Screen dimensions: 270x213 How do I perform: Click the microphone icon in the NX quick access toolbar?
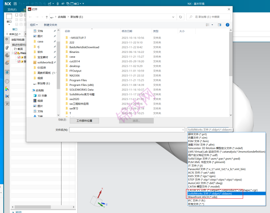[x=58, y=4]
